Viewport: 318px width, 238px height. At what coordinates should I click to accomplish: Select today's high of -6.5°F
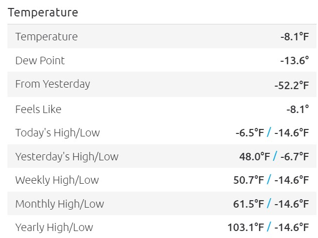tap(250, 132)
